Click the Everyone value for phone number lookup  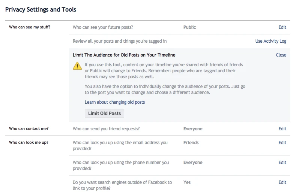pyautogui.click(x=192, y=163)
